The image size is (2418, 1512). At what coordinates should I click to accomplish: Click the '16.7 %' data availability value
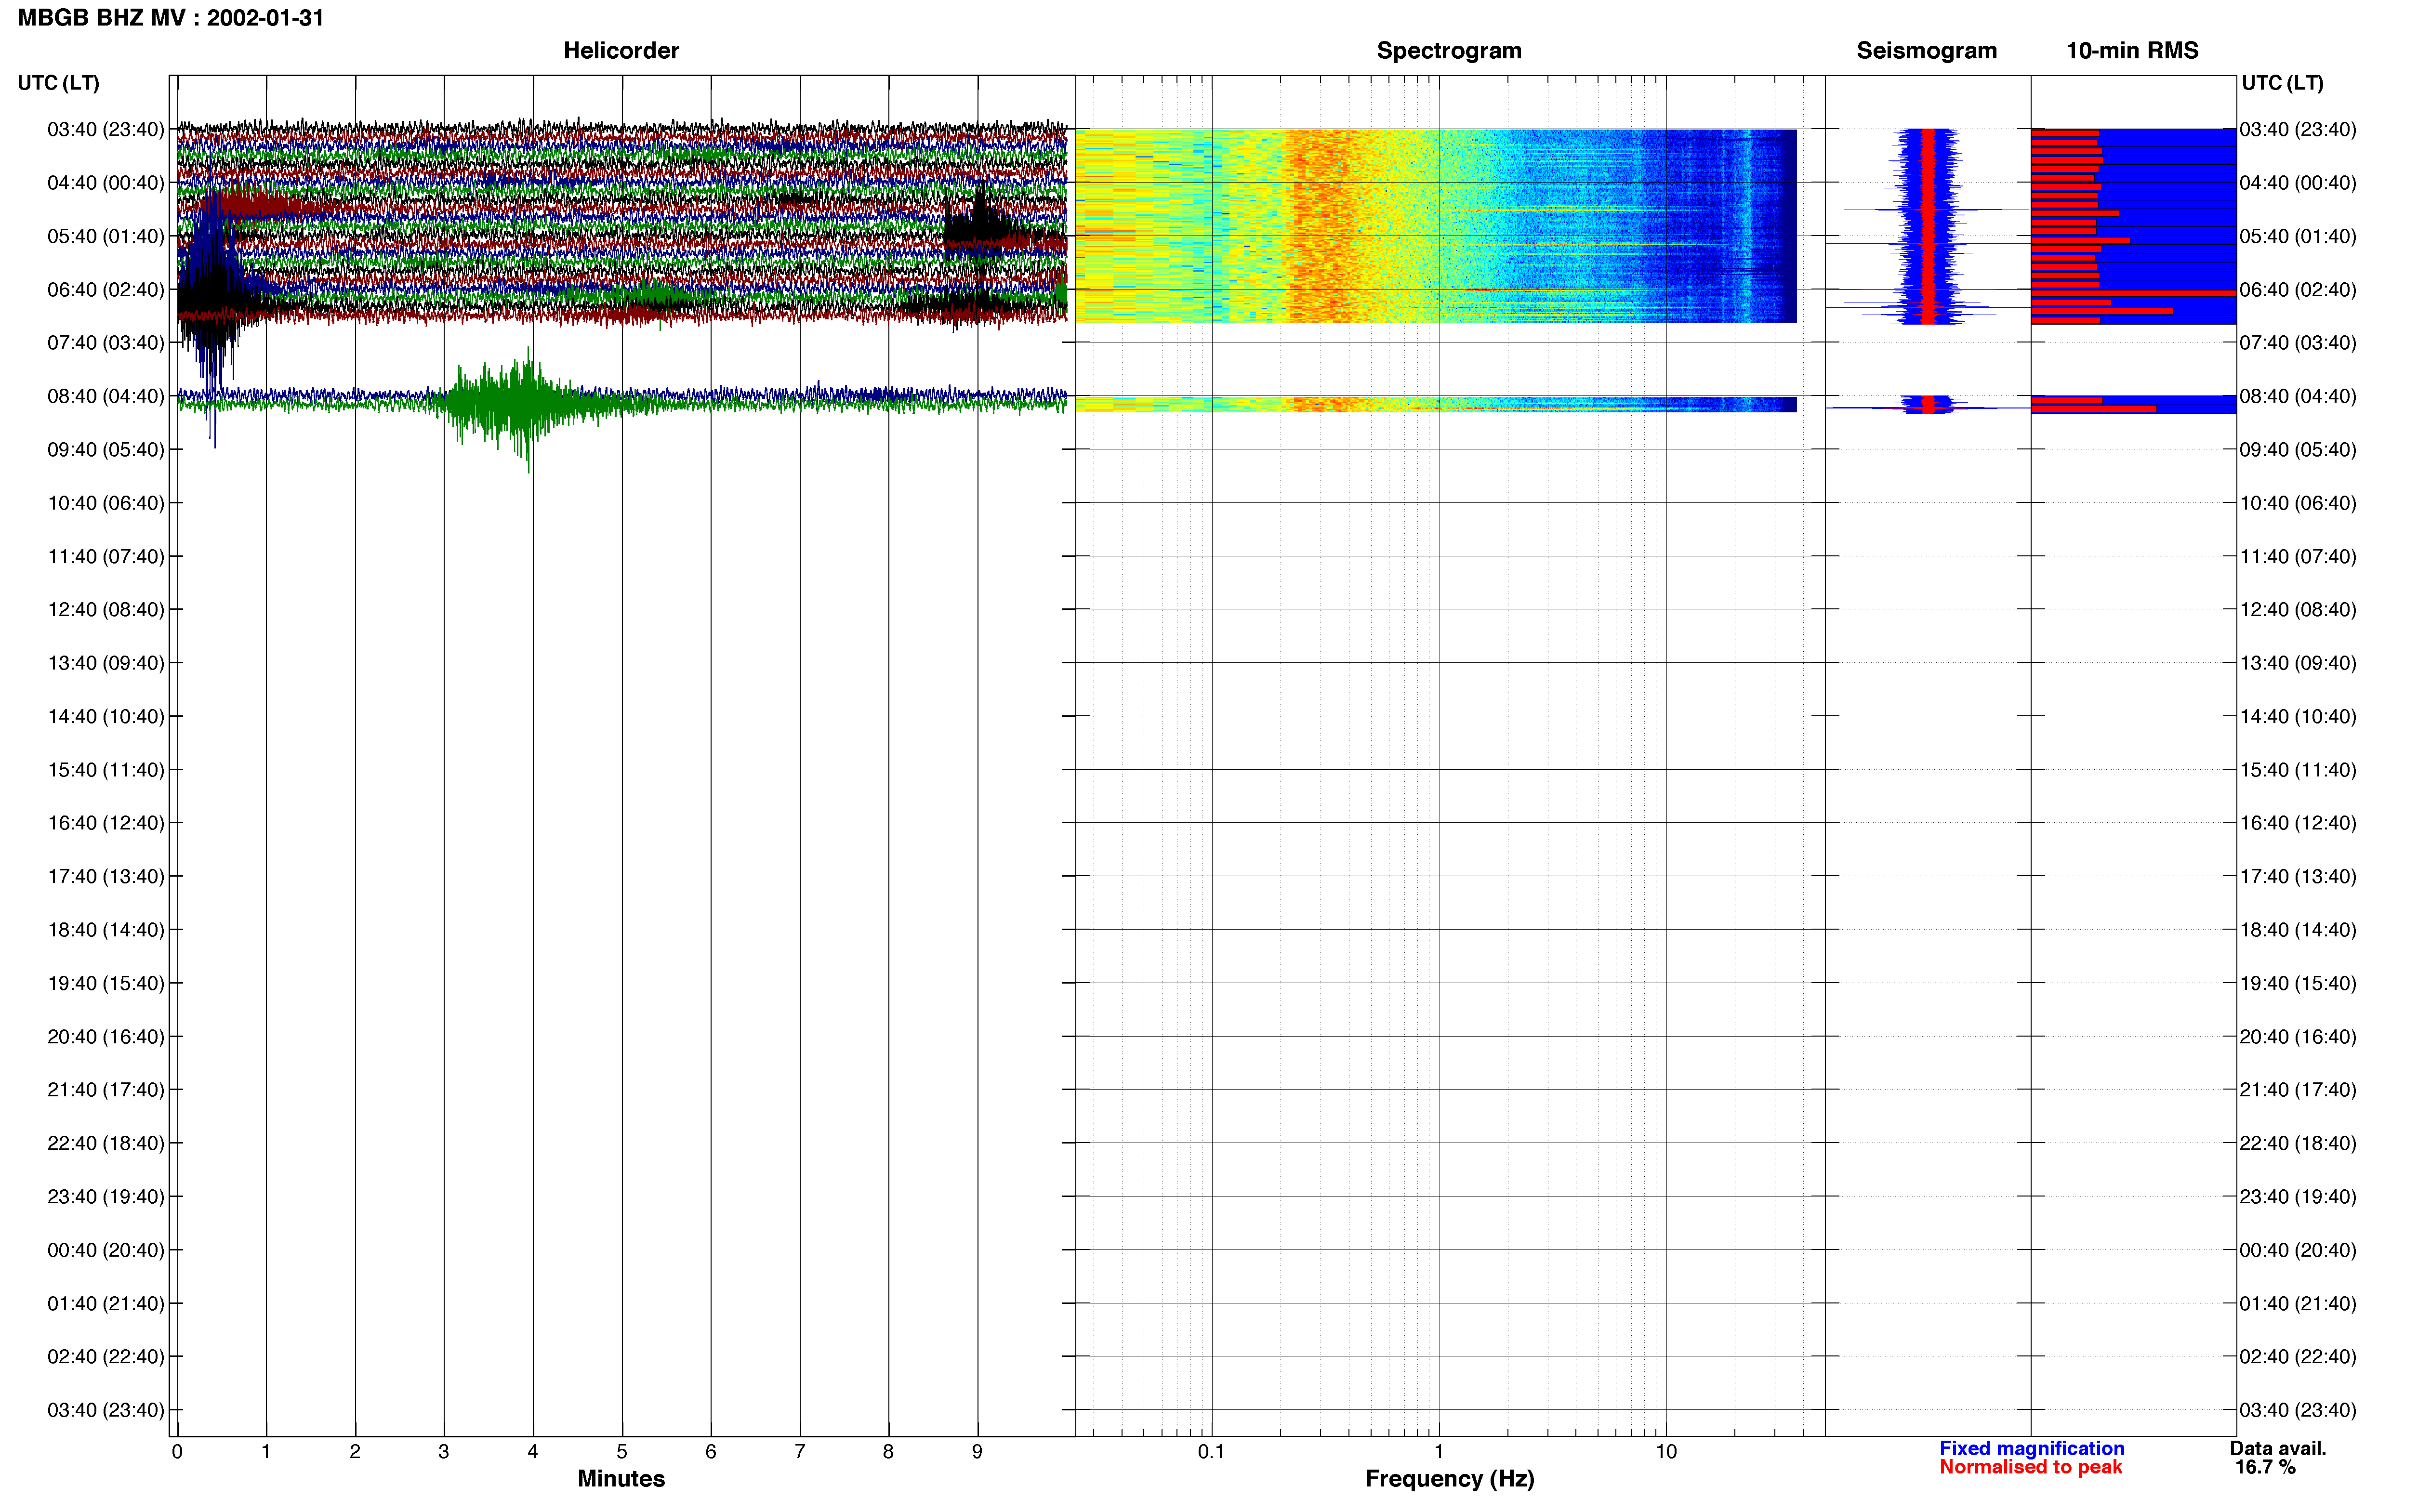click(x=2266, y=1467)
